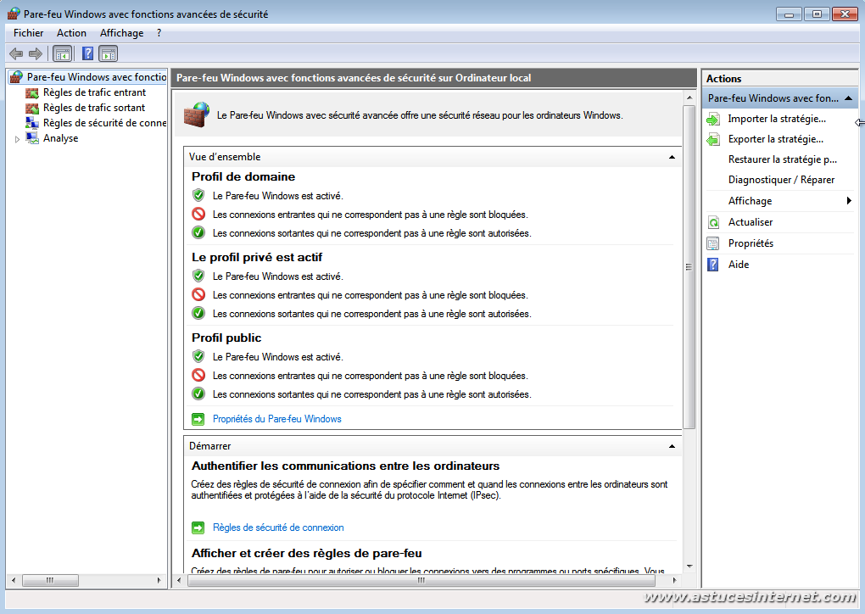Select Règles de trafic sortant in tree
The image size is (865, 614).
coord(93,108)
